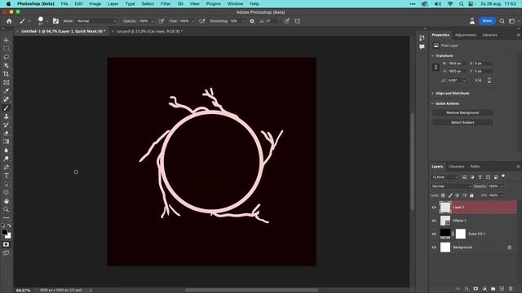Hide the Background layer eye icon
The width and height of the screenshot is (522, 293).
(434, 247)
